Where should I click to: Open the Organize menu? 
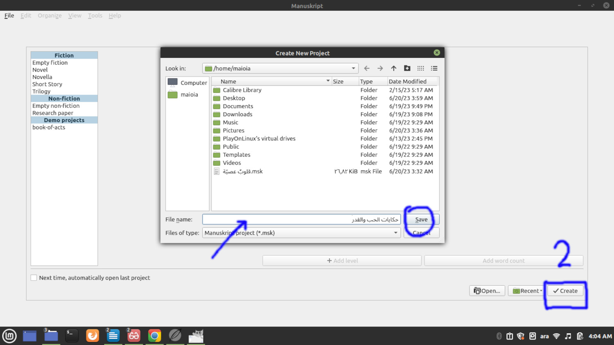coord(50,16)
